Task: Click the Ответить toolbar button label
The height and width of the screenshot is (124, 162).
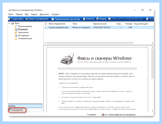Action: [90, 19]
